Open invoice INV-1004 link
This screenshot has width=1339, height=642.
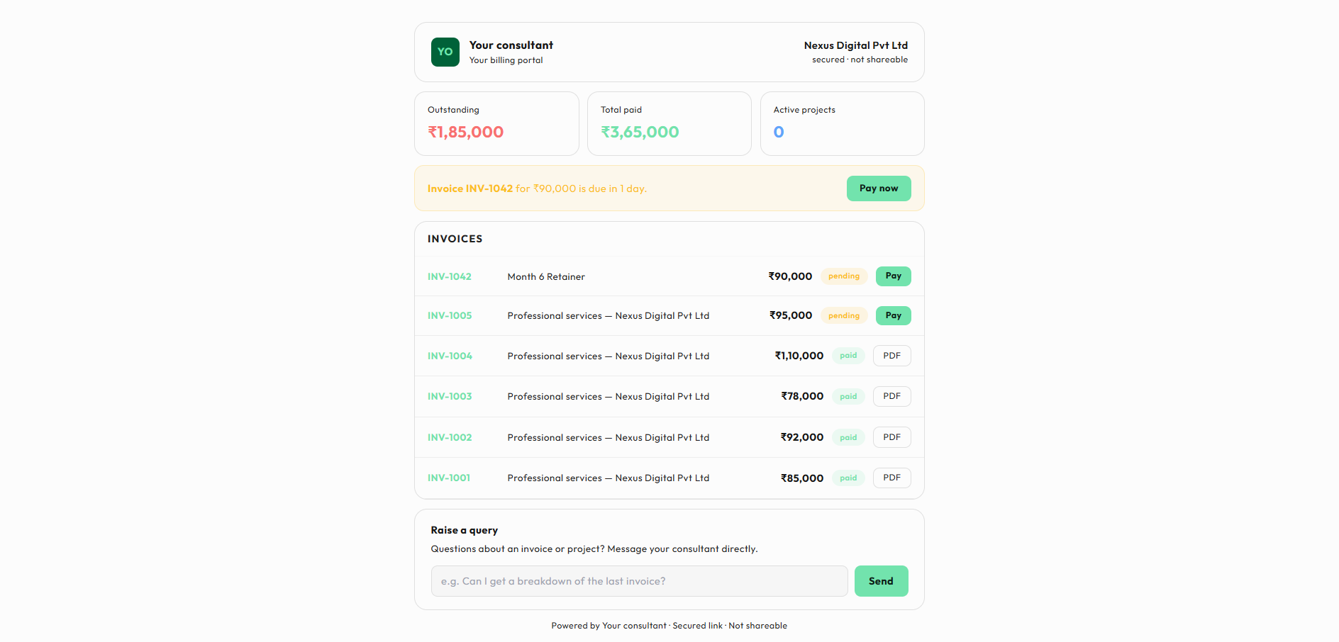(450, 356)
